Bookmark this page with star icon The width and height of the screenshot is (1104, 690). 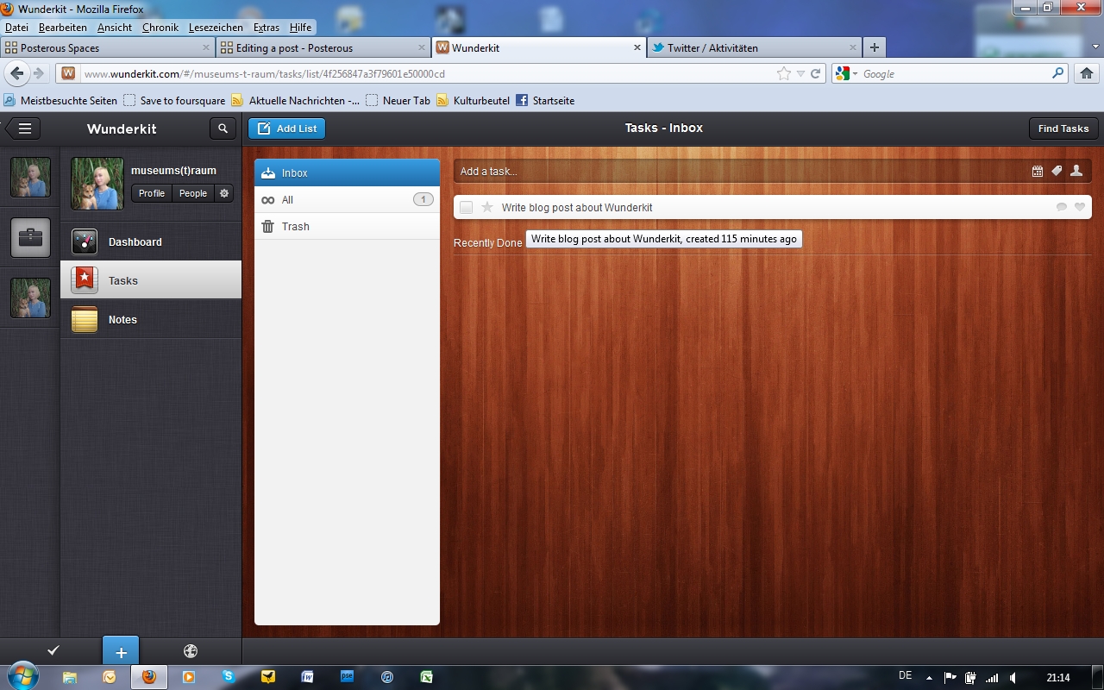[783, 74]
